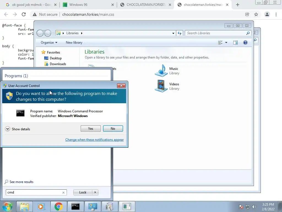Click No in User Account Control
This screenshot has height=212, width=282.
pyautogui.click(x=113, y=129)
